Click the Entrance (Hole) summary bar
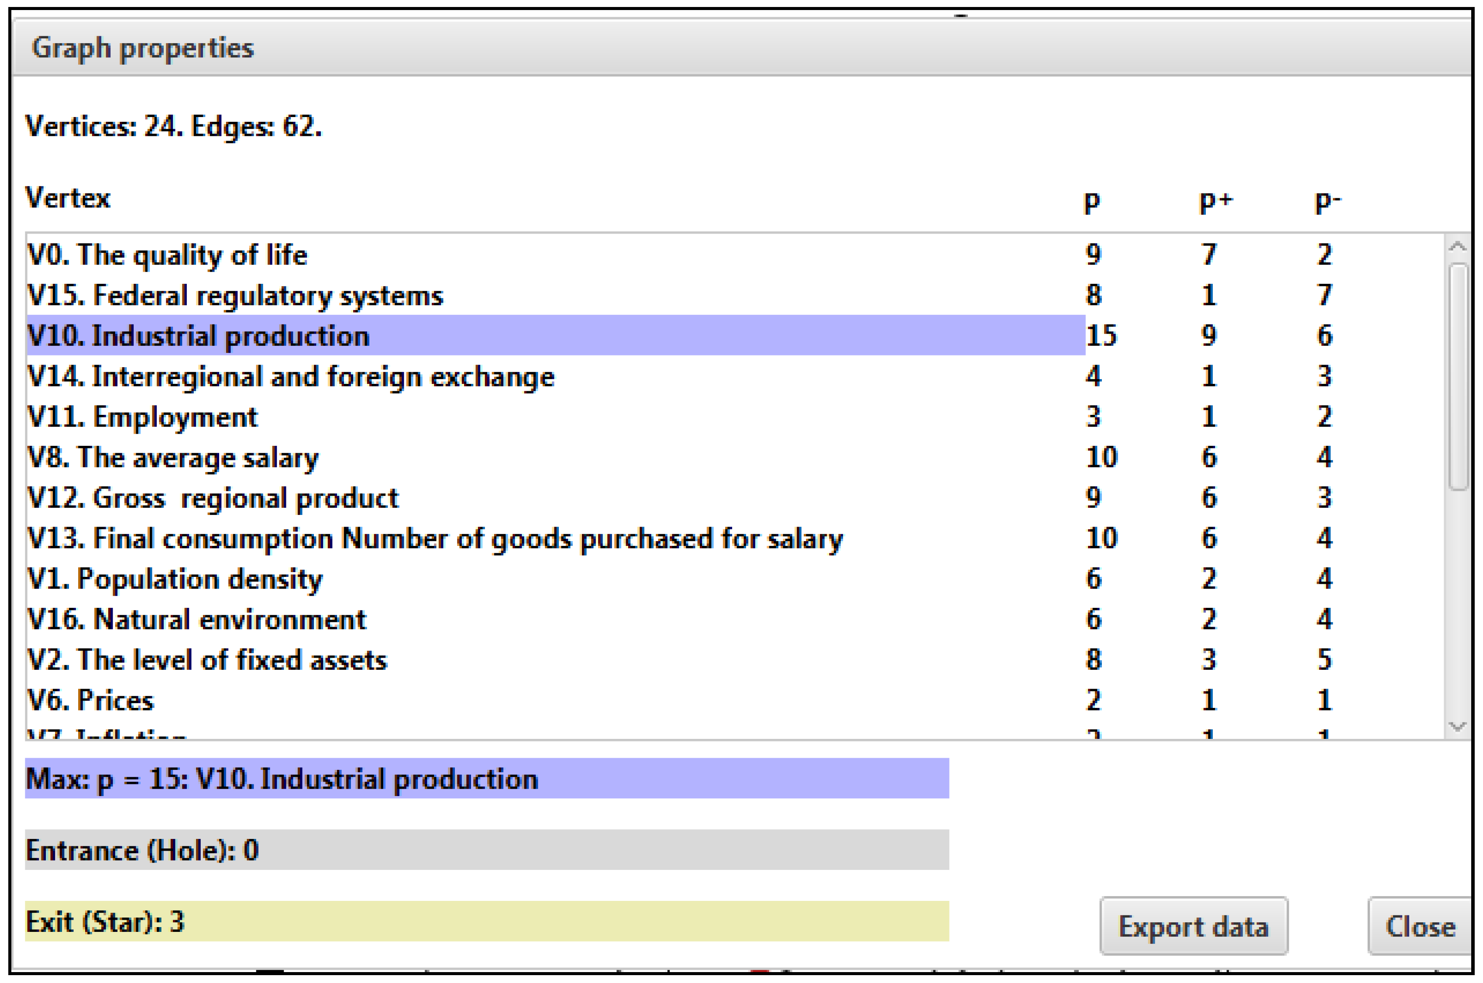This screenshot has width=1483, height=983. (x=486, y=850)
